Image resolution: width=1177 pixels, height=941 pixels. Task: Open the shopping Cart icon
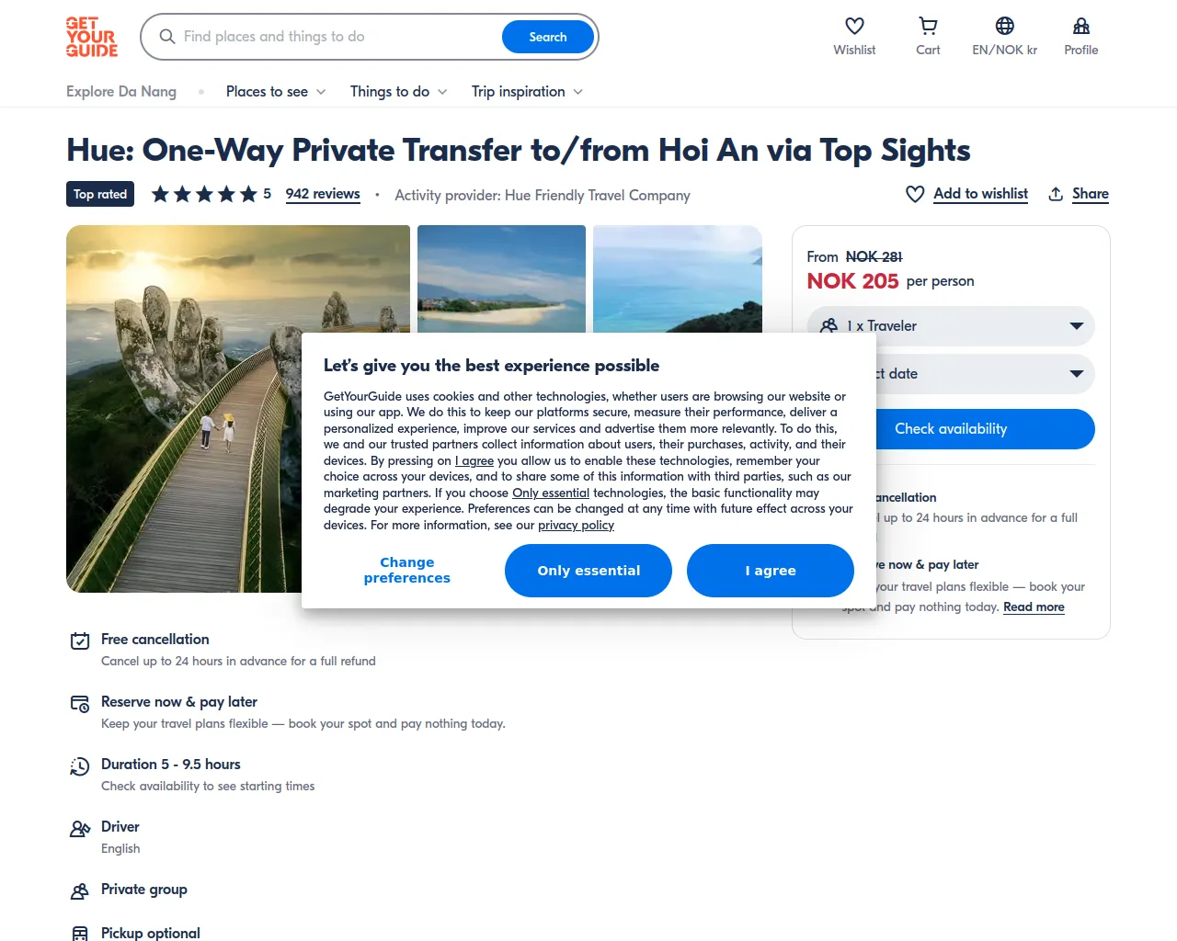click(x=928, y=26)
